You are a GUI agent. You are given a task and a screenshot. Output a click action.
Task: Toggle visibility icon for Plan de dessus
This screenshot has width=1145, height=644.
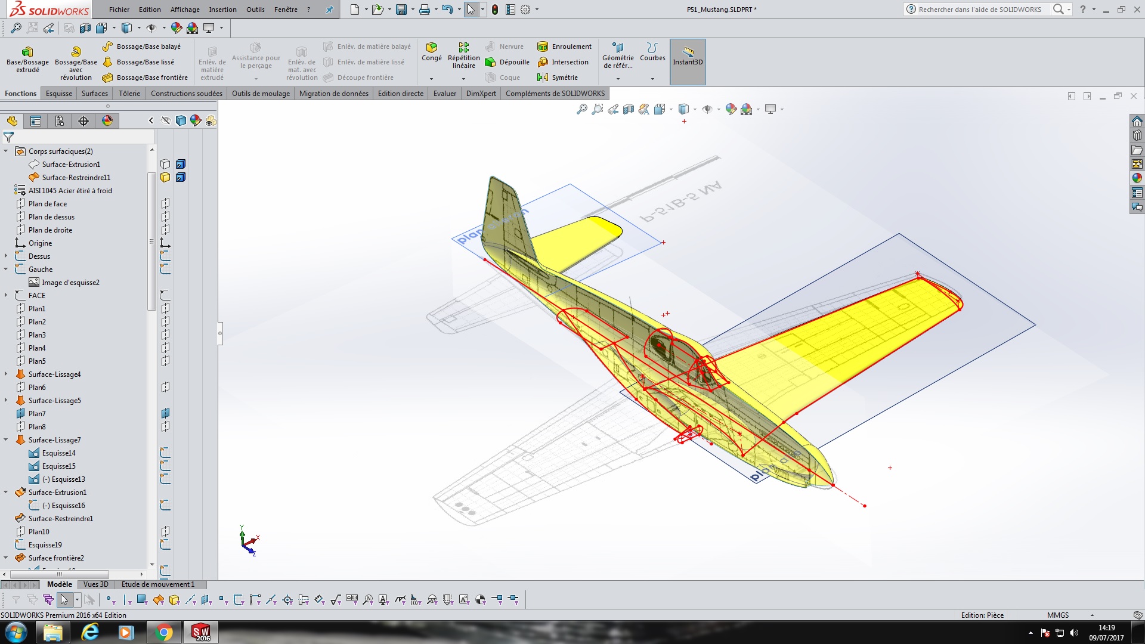[165, 217]
